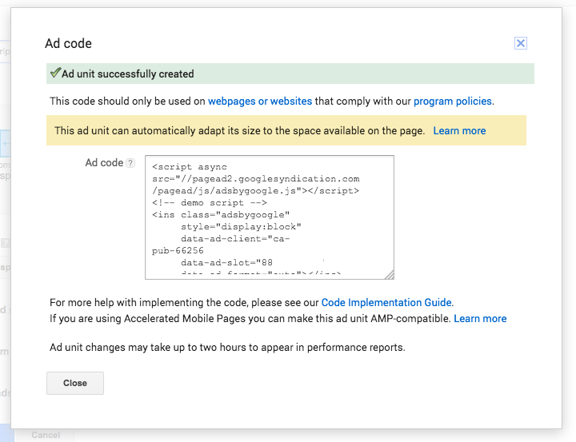Click Cancel button behind the dialog
Image resolution: width=576 pixels, height=442 pixels.
point(46,435)
